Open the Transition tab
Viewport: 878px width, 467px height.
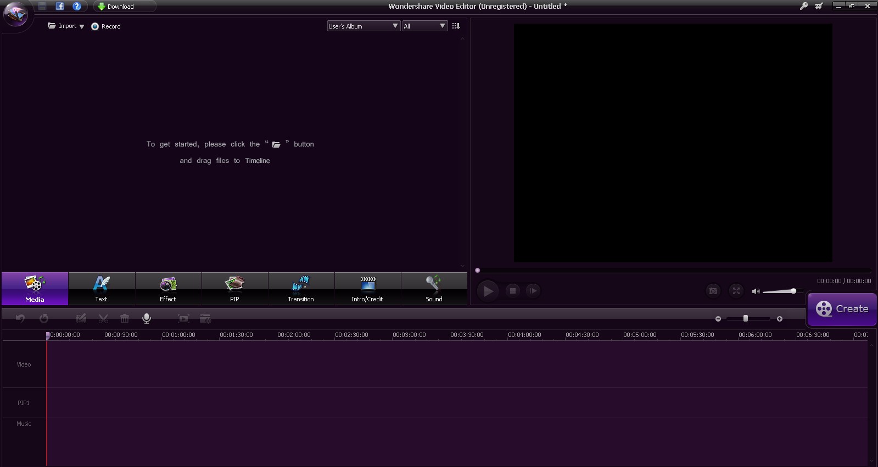(x=301, y=289)
